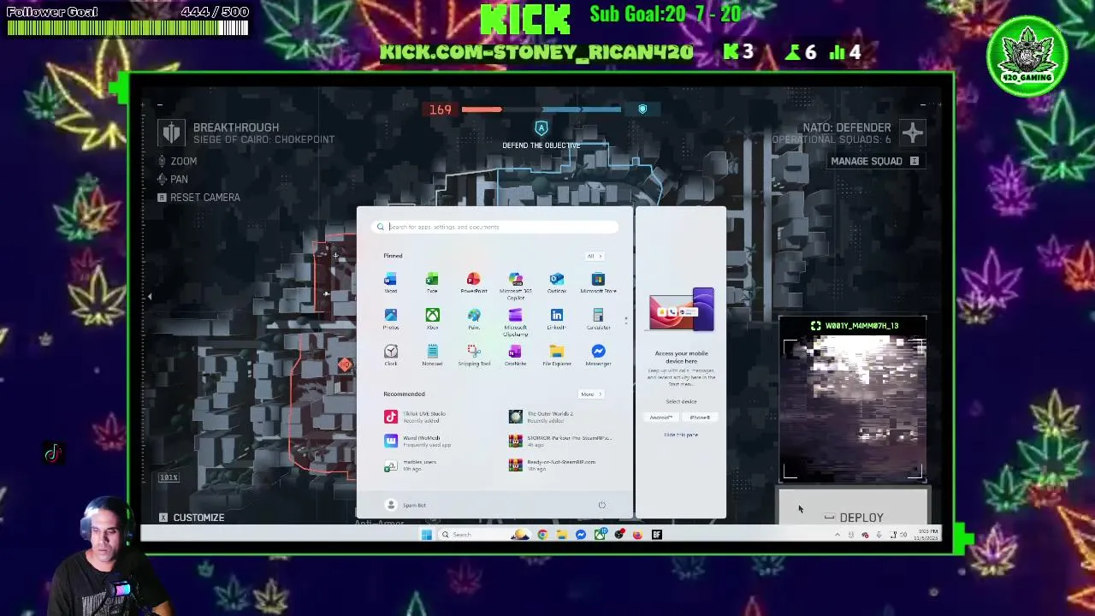This screenshot has height=616, width=1095.
Task: Open Outlook from pinned apps
Action: click(x=557, y=283)
